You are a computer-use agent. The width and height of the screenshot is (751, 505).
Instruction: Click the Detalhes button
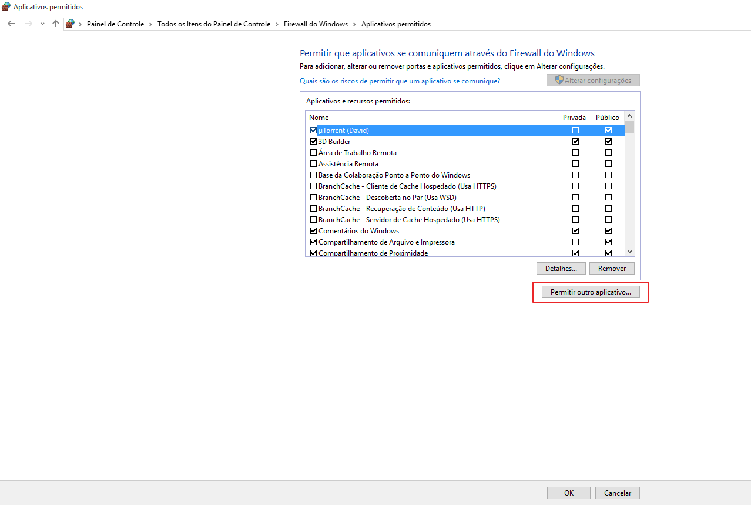coord(561,269)
